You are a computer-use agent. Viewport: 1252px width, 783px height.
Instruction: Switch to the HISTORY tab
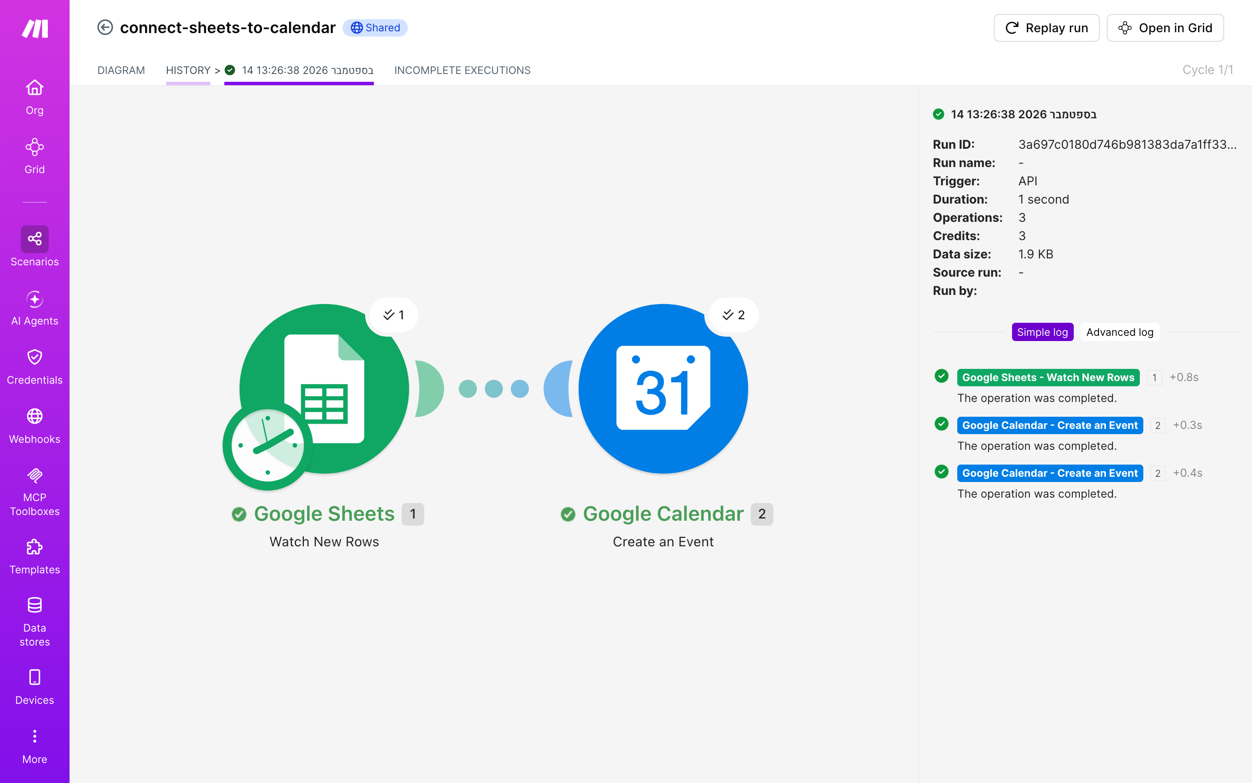click(188, 70)
